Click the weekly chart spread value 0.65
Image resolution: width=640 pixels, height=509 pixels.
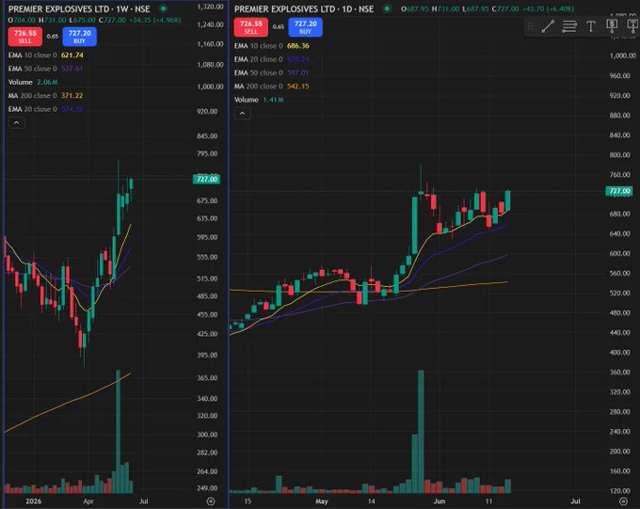tap(53, 37)
